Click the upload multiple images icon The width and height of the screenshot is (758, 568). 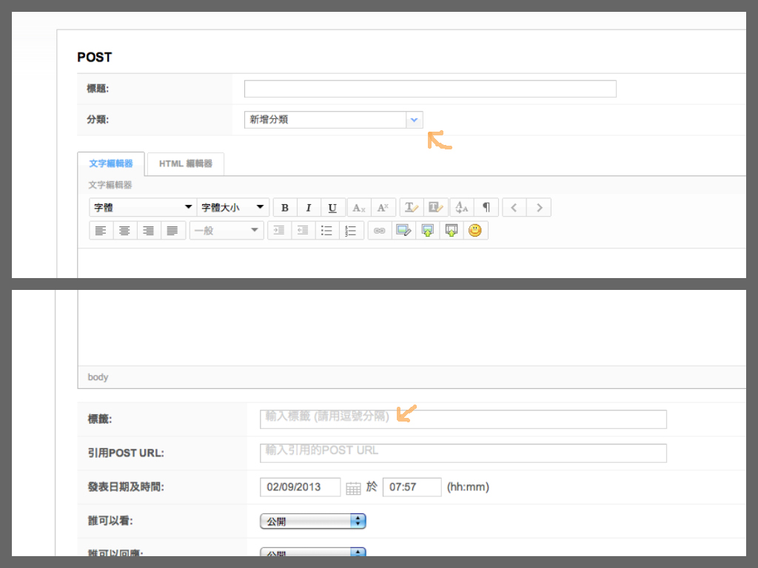point(452,231)
